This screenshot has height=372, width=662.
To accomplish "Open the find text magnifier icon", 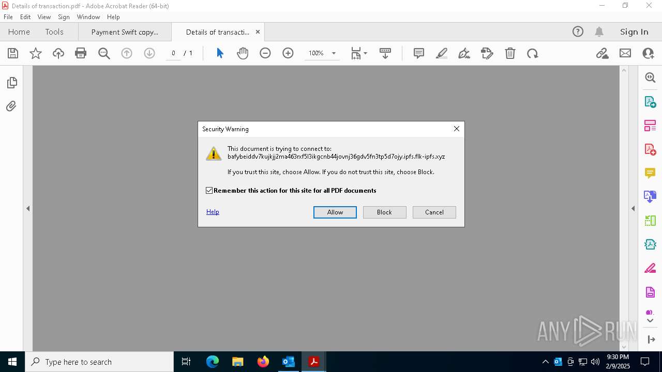I will point(104,53).
